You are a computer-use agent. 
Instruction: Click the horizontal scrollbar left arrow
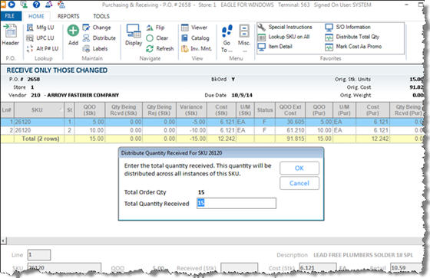point(3,241)
